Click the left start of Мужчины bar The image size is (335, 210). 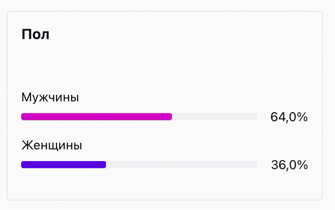[23, 117]
